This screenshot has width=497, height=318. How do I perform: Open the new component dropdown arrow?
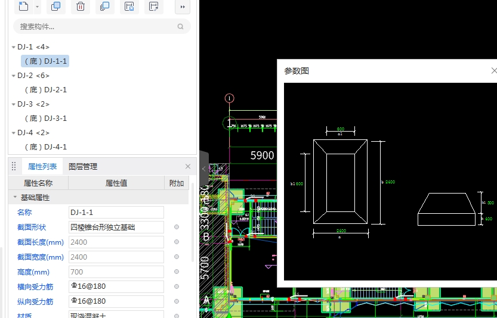click(37, 7)
